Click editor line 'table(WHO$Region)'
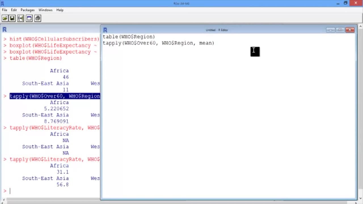Viewport: 363px width, 204px height. (129, 37)
